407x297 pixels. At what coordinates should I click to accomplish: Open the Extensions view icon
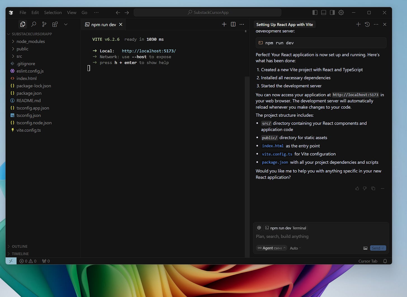[55, 24]
